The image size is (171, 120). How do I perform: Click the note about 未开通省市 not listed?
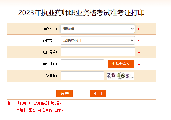38,110
